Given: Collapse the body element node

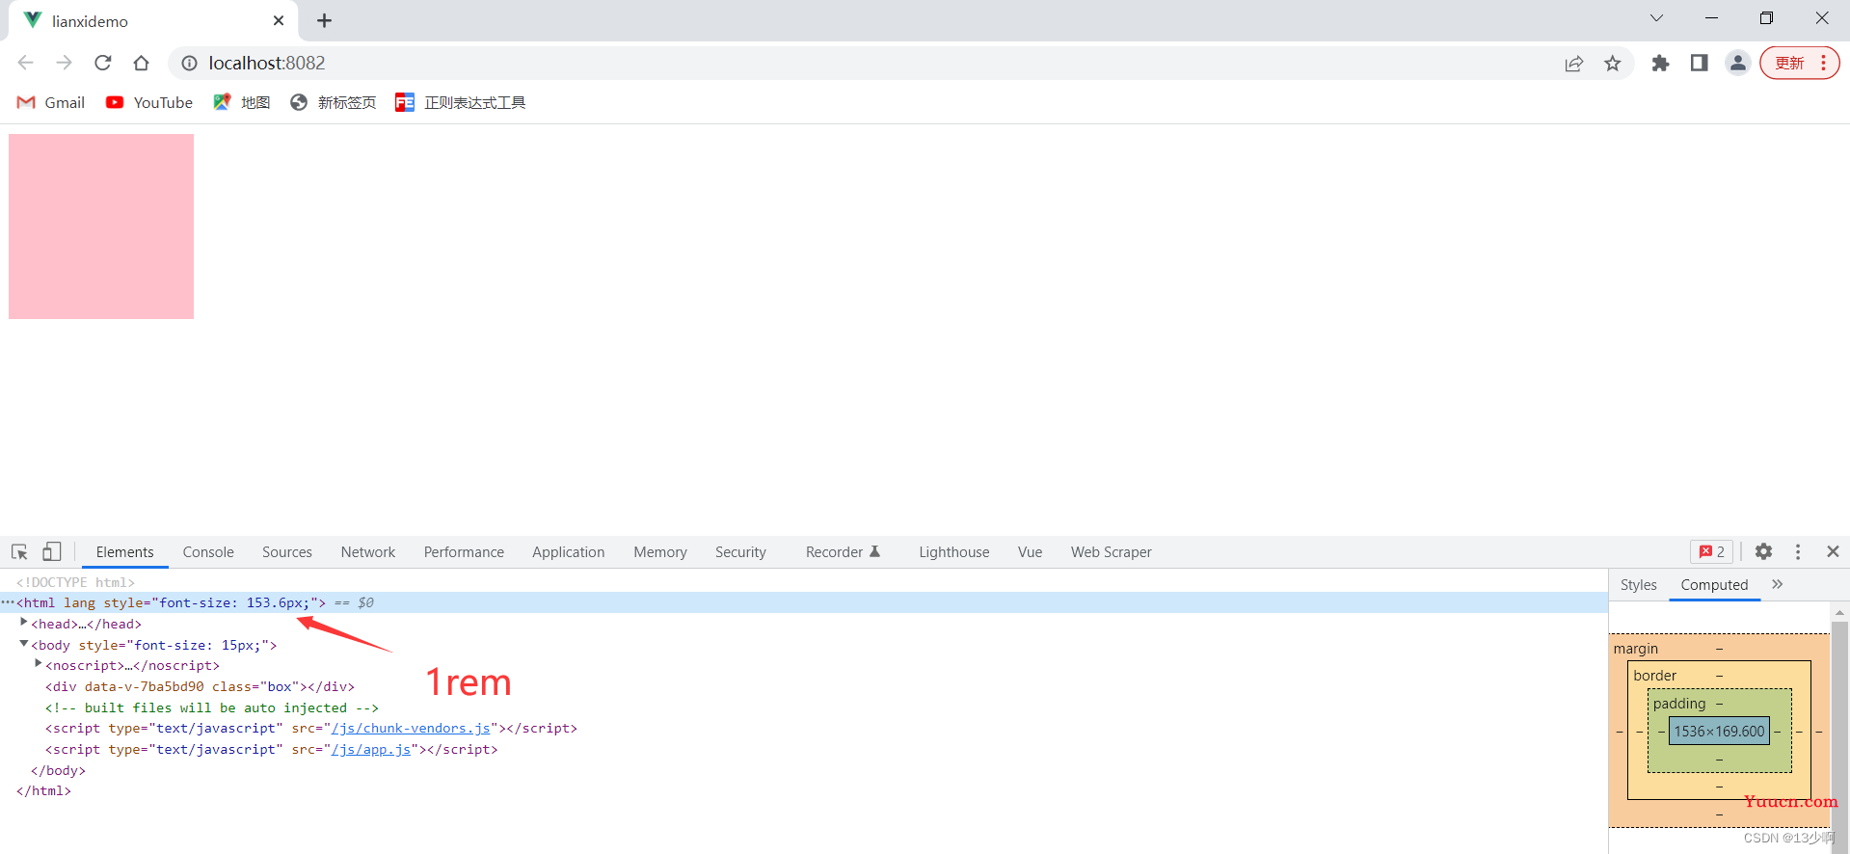Looking at the screenshot, I should click(x=24, y=644).
